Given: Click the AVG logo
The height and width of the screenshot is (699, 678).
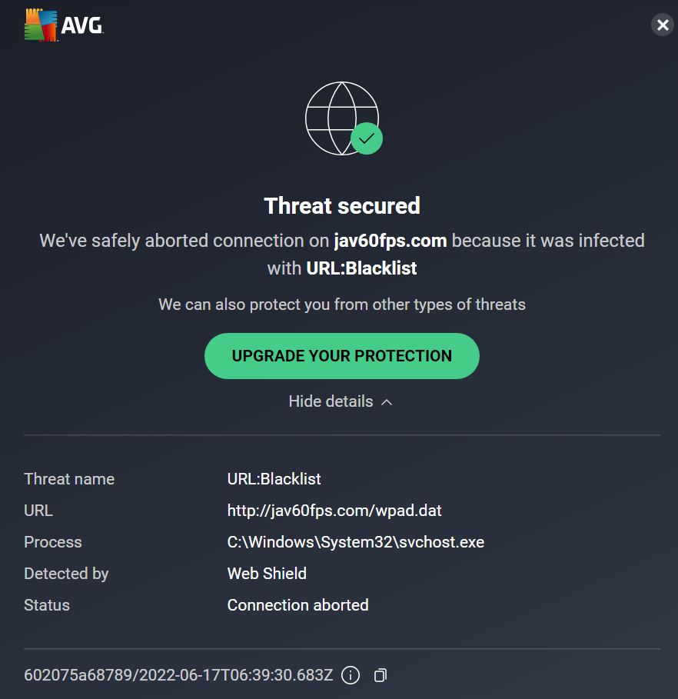Looking at the screenshot, I should click(x=65, y=25).
